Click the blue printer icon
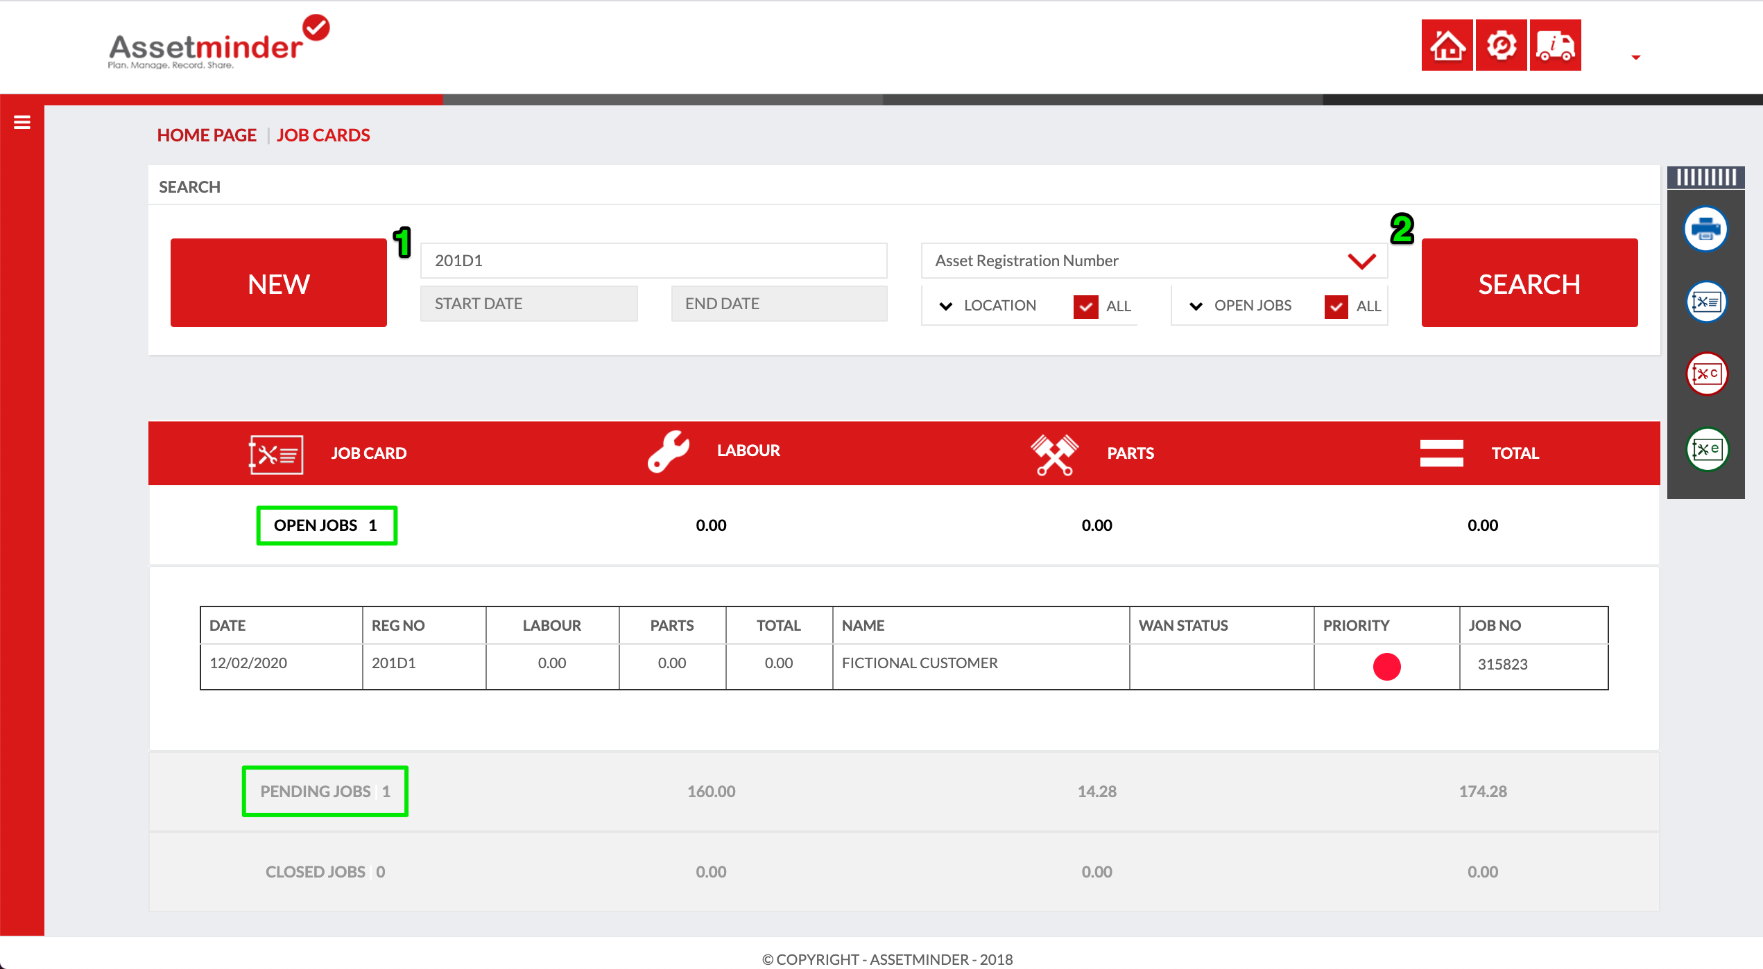 click(x=1705, y=229)
